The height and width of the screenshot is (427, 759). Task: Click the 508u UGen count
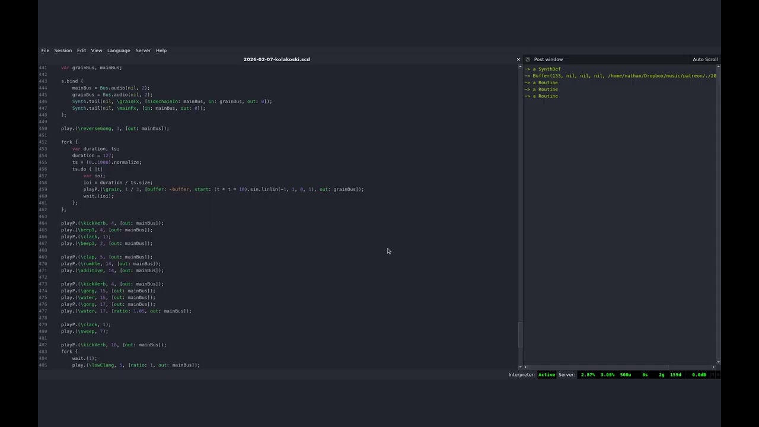click(x=626, y=375)
